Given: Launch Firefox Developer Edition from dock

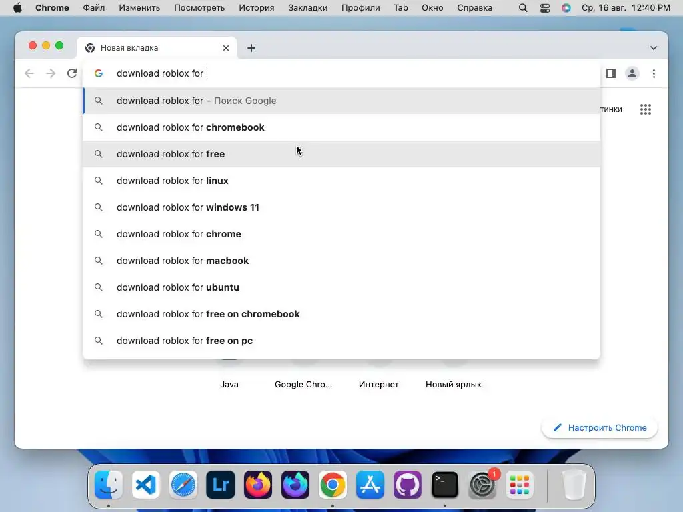Looking at the screenshot, I should pos(295,485).
